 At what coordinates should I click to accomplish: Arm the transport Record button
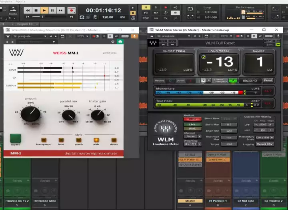coord(72,10)
